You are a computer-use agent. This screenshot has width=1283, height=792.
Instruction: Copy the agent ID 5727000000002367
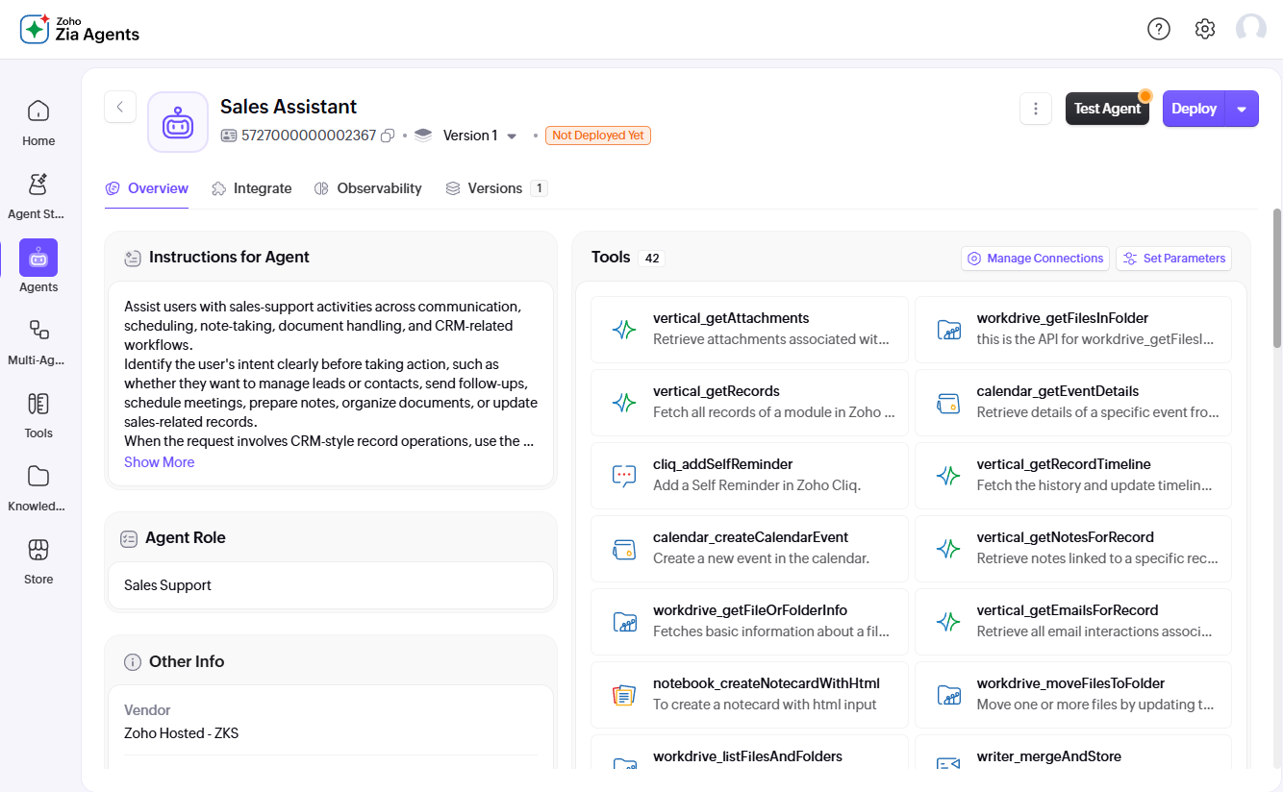pyautogui.click(x=388, y=136)
